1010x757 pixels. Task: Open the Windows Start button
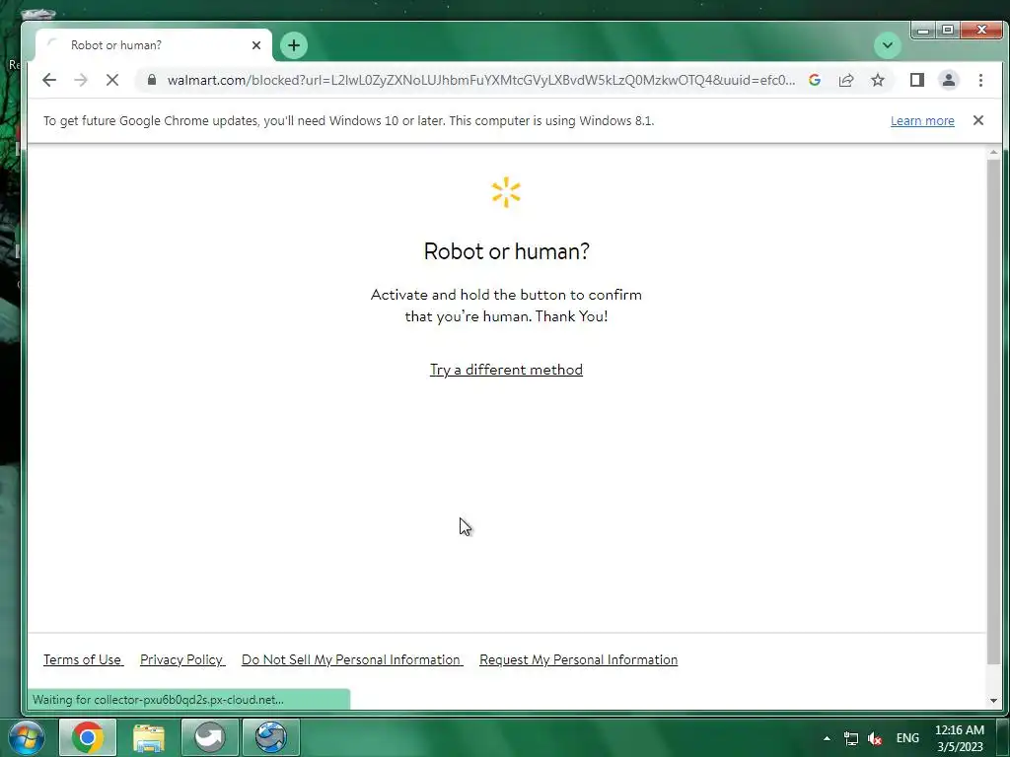point(27,737)
